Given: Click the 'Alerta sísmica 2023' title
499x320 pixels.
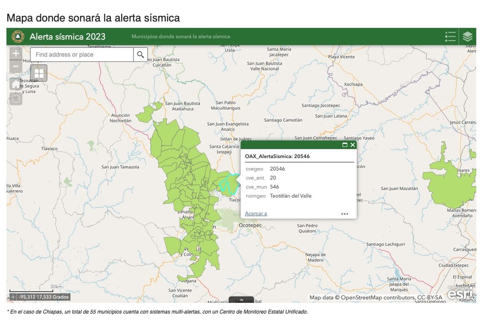Looking at the screenshot, I should click(x=67, y=36).
